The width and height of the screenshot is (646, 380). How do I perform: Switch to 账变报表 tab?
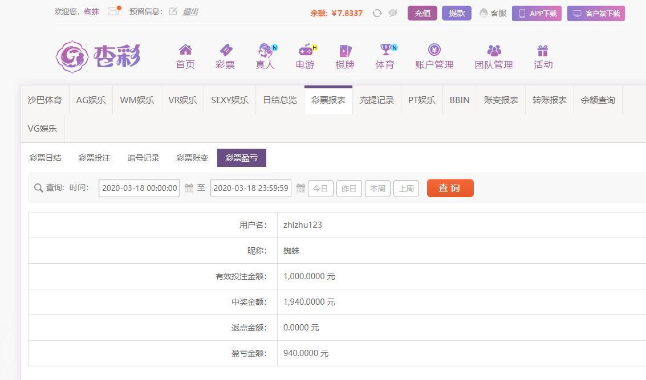click(501, 100)
